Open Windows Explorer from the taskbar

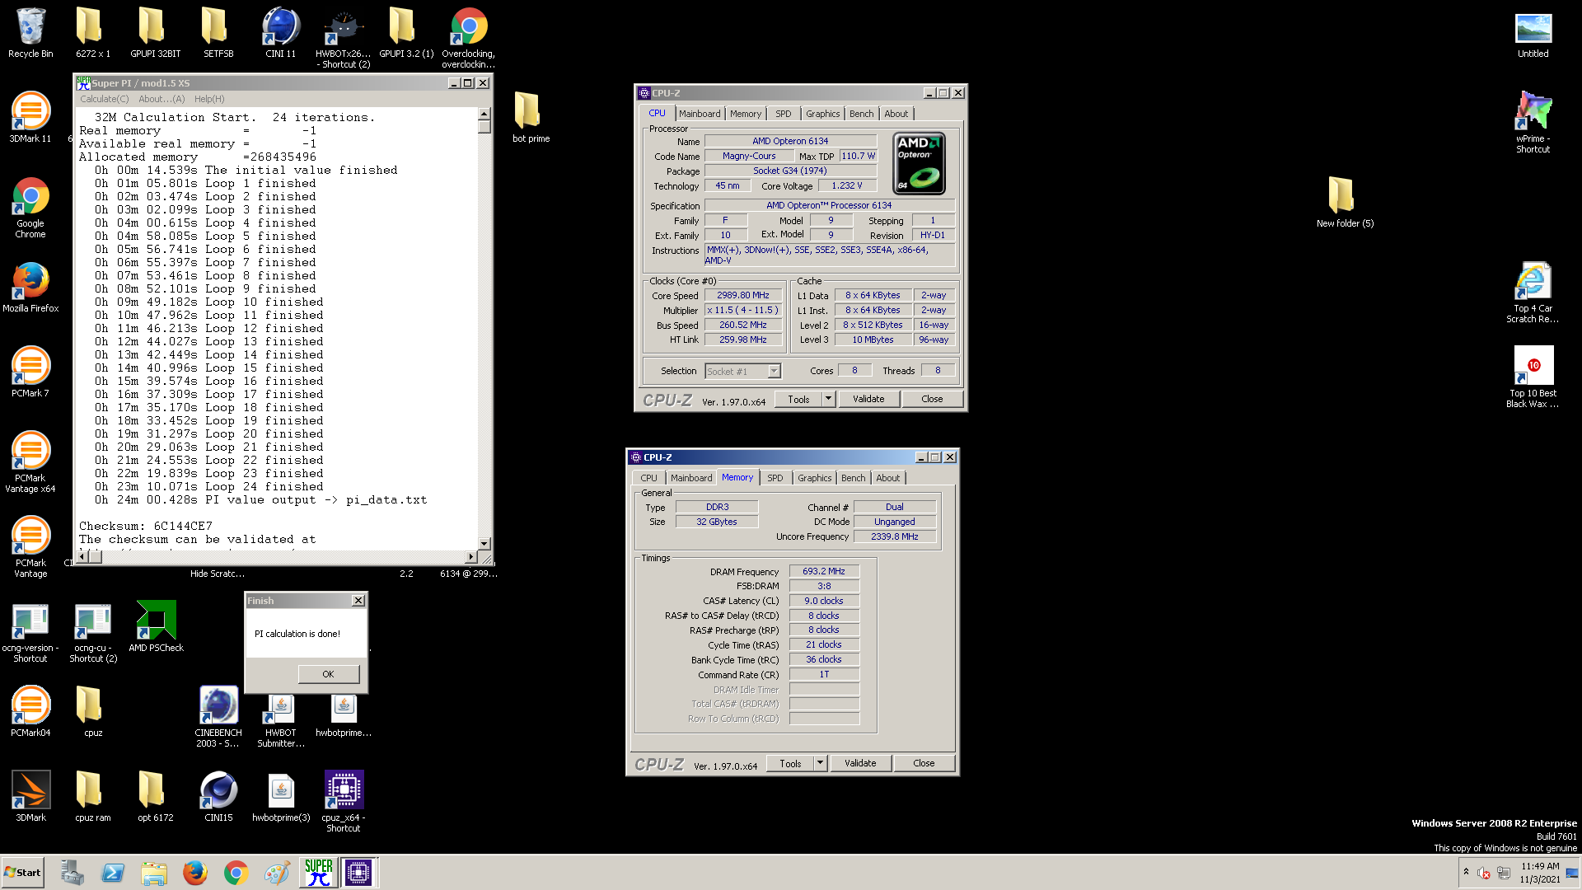point(154,873)
